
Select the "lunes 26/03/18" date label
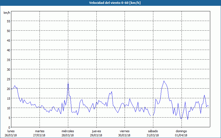click(x=11, y=133)
